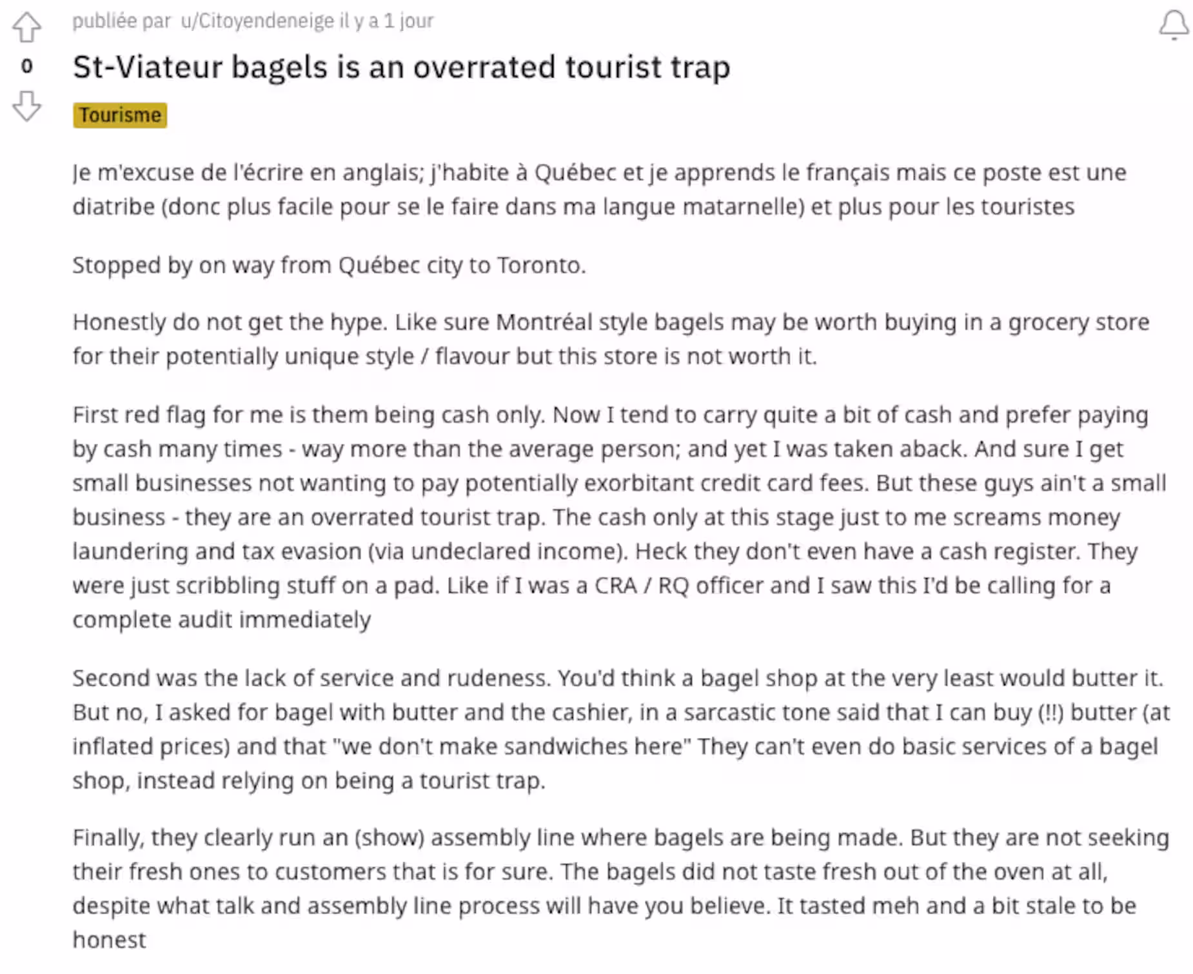The image size is (1193, 974).
Task: Toggle the notification bell for this post
Action: pos(1174,25)
